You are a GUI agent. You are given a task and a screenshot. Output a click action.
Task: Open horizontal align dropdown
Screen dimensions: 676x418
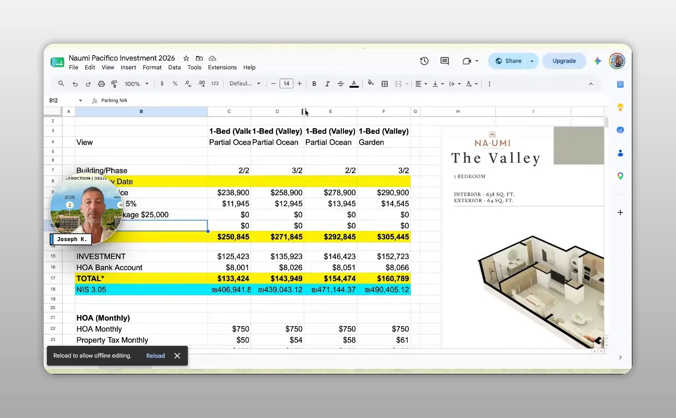(421, 84)
